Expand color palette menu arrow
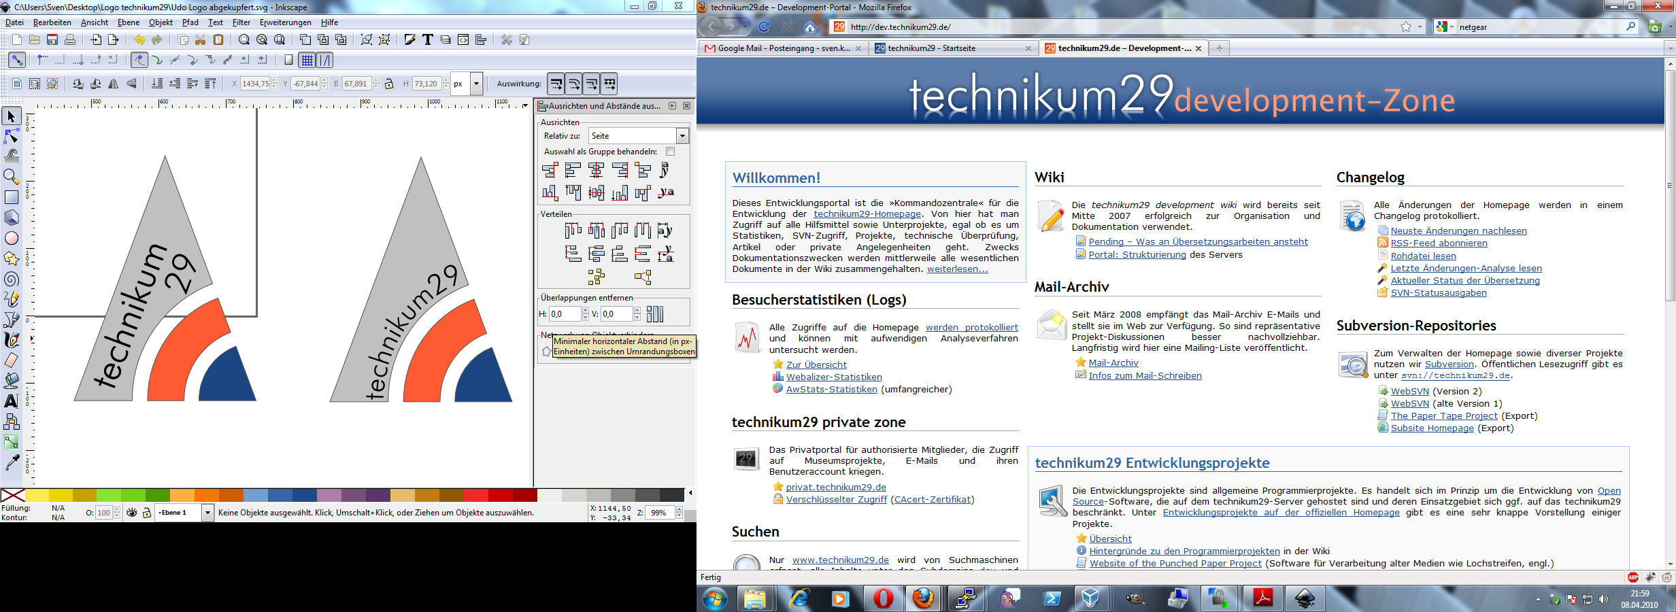This screenshot has width=1676, height=612. 690,493
